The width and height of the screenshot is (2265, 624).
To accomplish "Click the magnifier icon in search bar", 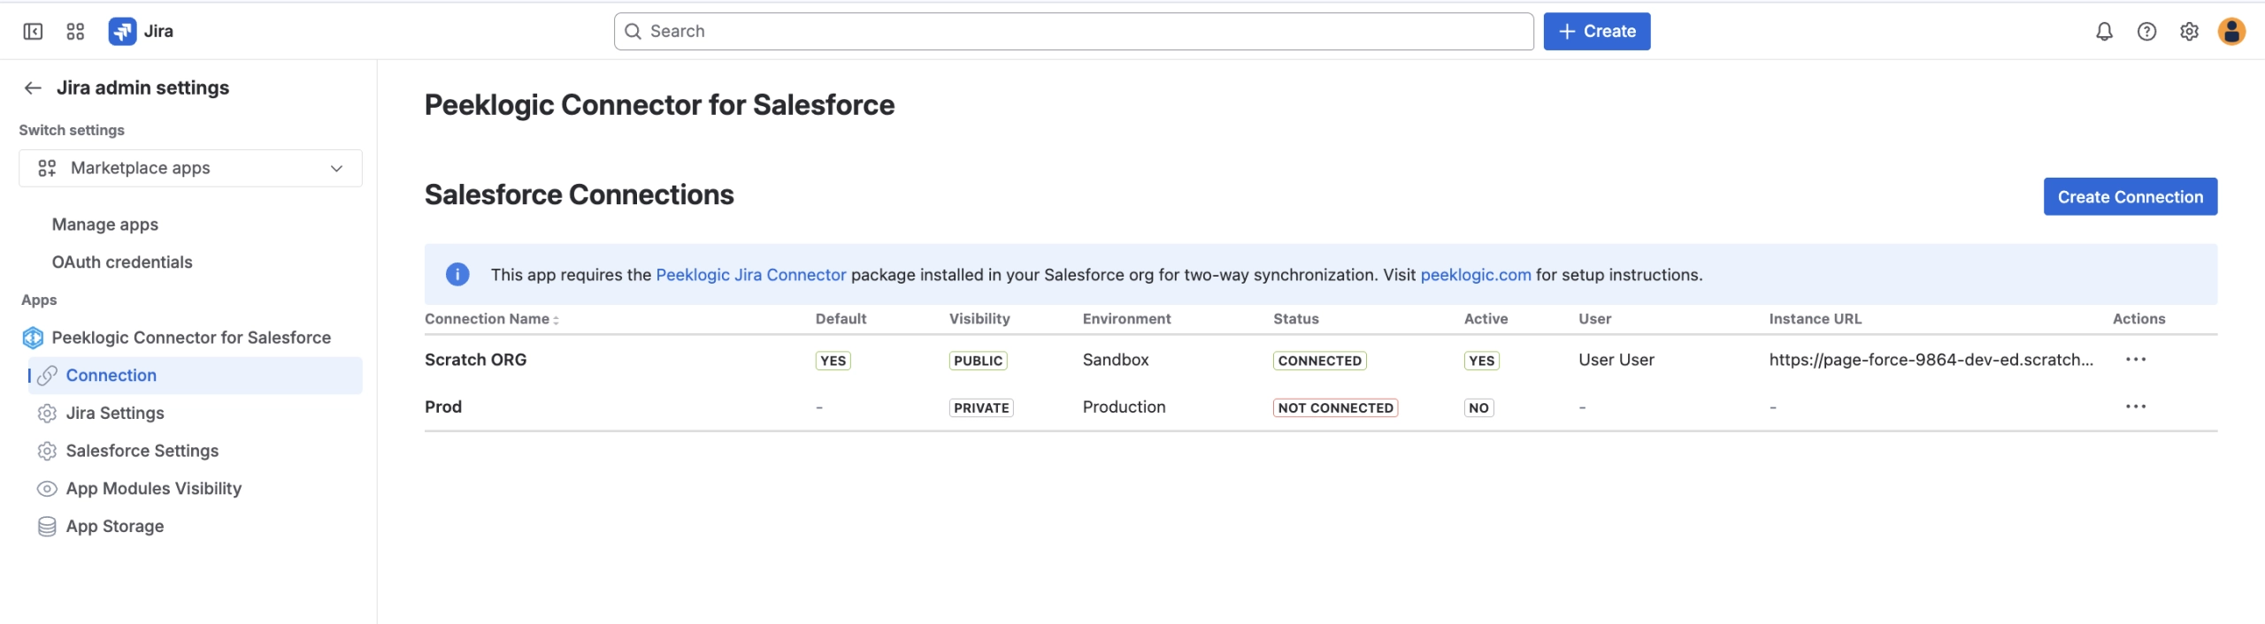I will pyautogui.click(x=633, y=32).
